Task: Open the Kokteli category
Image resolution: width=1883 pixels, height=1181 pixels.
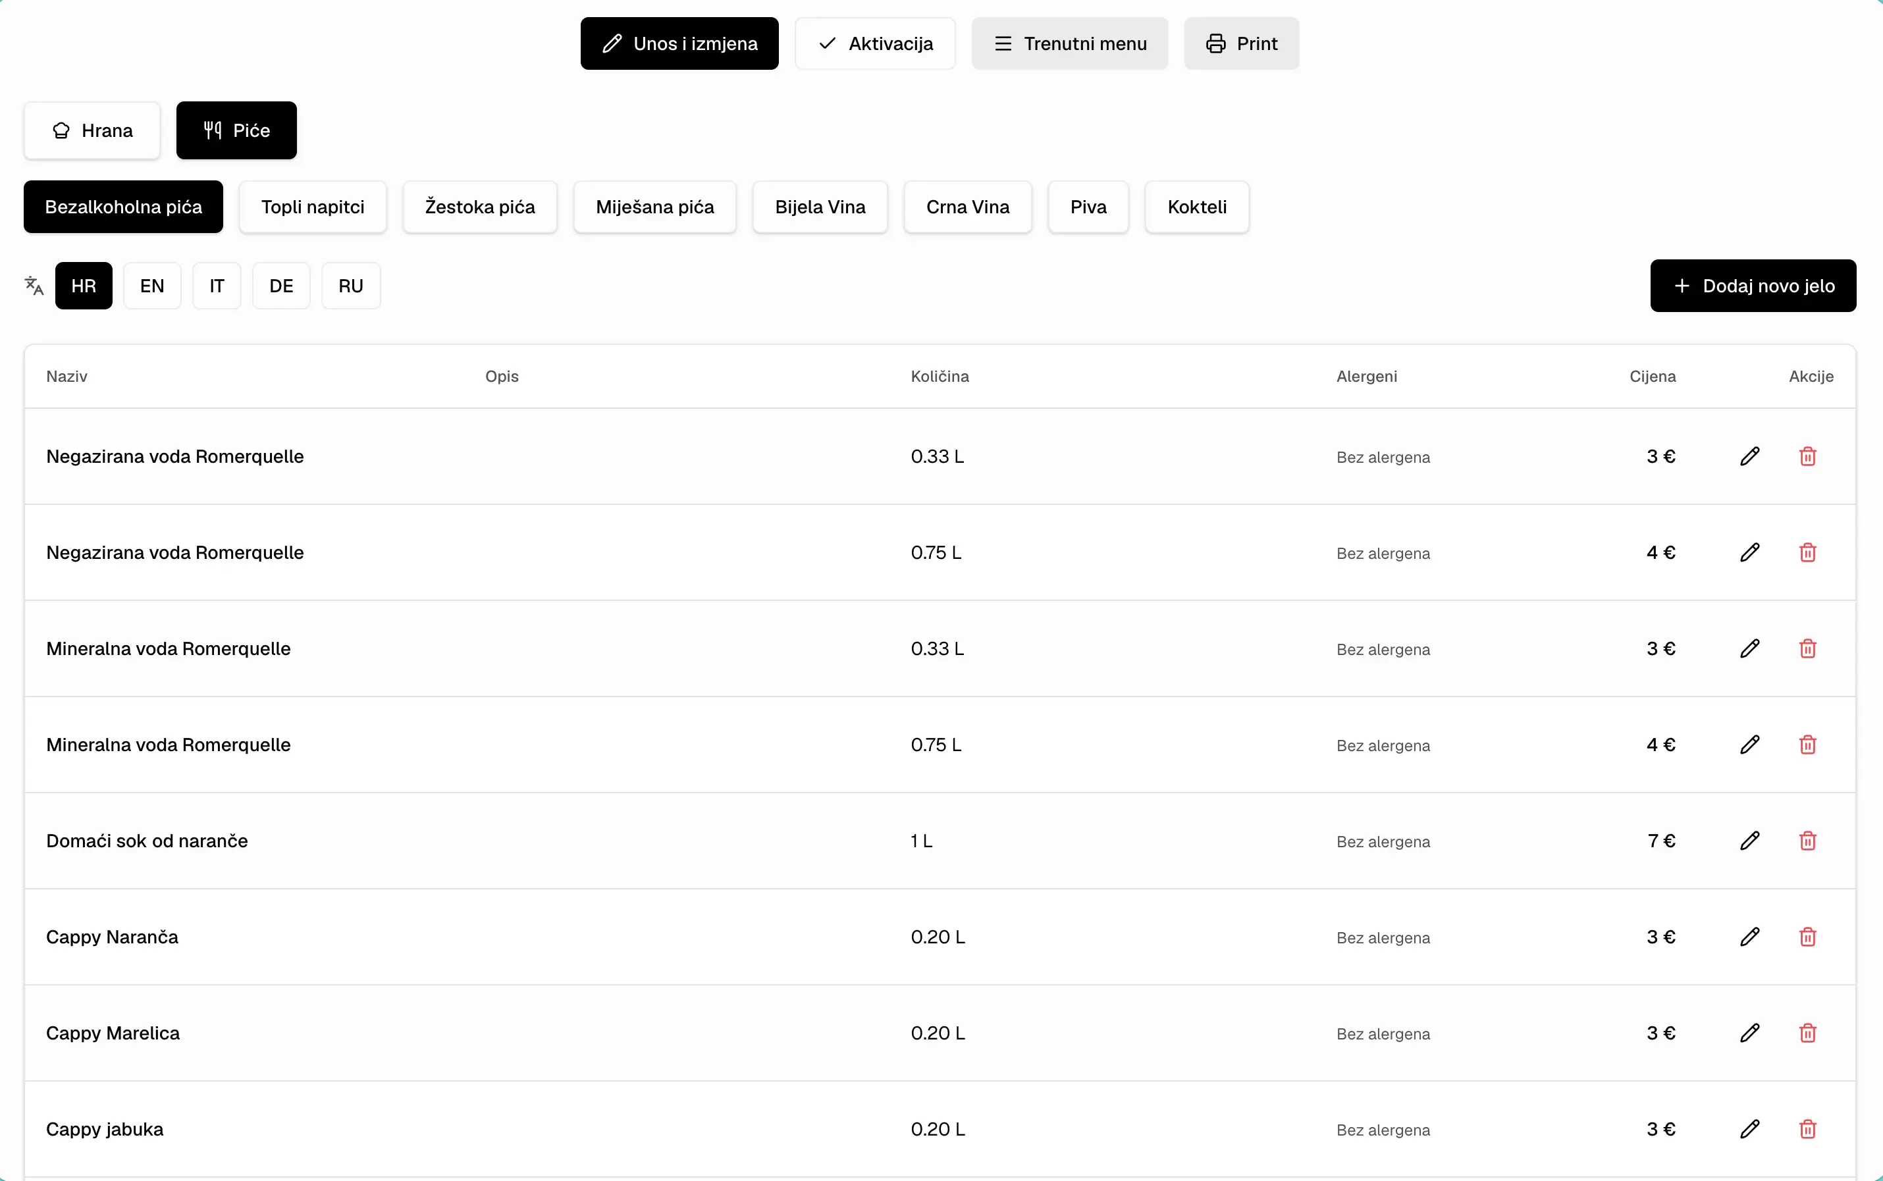Action: point(1196,207)
